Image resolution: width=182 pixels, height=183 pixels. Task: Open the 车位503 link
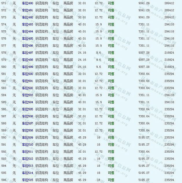pyautogui.click(x=27, y=95)
